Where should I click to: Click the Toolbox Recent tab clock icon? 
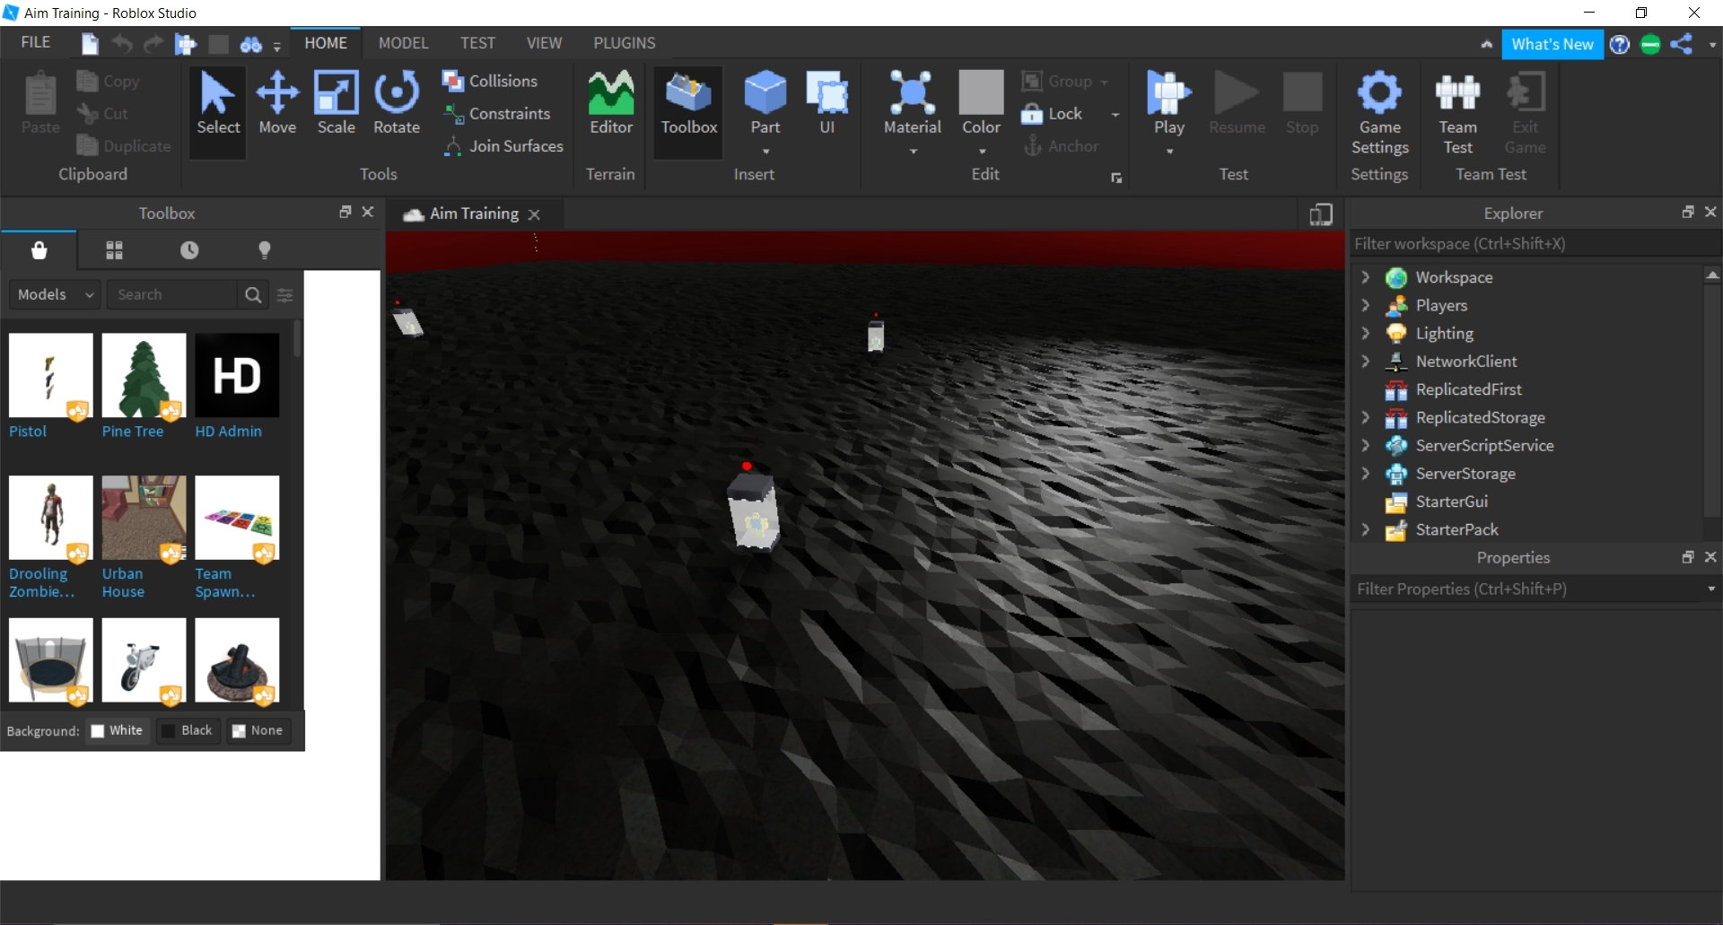pos(189,250)
